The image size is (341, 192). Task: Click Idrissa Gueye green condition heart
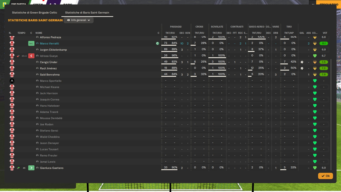(x=315, y=56)
